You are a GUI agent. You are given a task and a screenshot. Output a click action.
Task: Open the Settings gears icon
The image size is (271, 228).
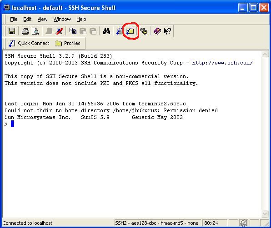144,31
